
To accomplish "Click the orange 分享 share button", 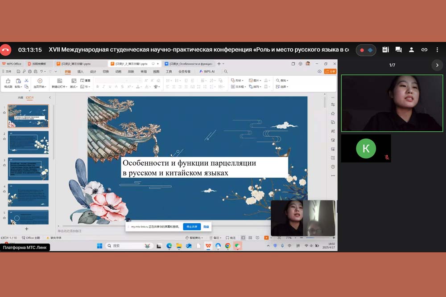I will coord(330,72).
